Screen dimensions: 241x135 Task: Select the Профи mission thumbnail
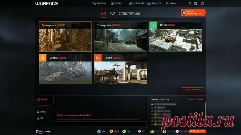tap(120, 69)
